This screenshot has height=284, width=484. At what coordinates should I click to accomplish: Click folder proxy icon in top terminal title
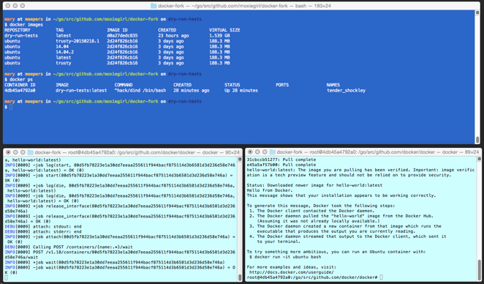tap(154, 6)
